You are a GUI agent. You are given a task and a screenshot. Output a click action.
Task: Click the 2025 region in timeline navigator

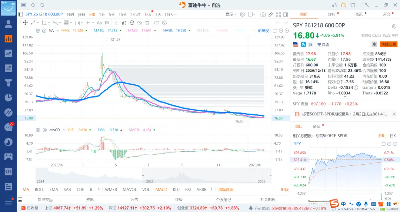[150, 181]
